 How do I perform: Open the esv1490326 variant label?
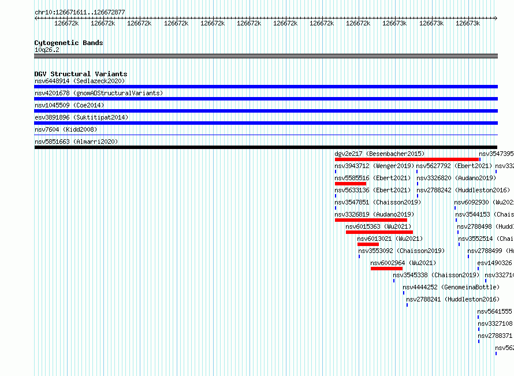pyautogui.click(x=495, y=263)
